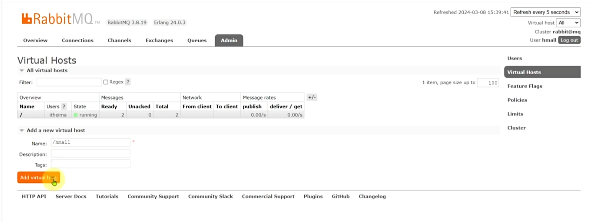Open the GitHub footer link

coord(340,196)
